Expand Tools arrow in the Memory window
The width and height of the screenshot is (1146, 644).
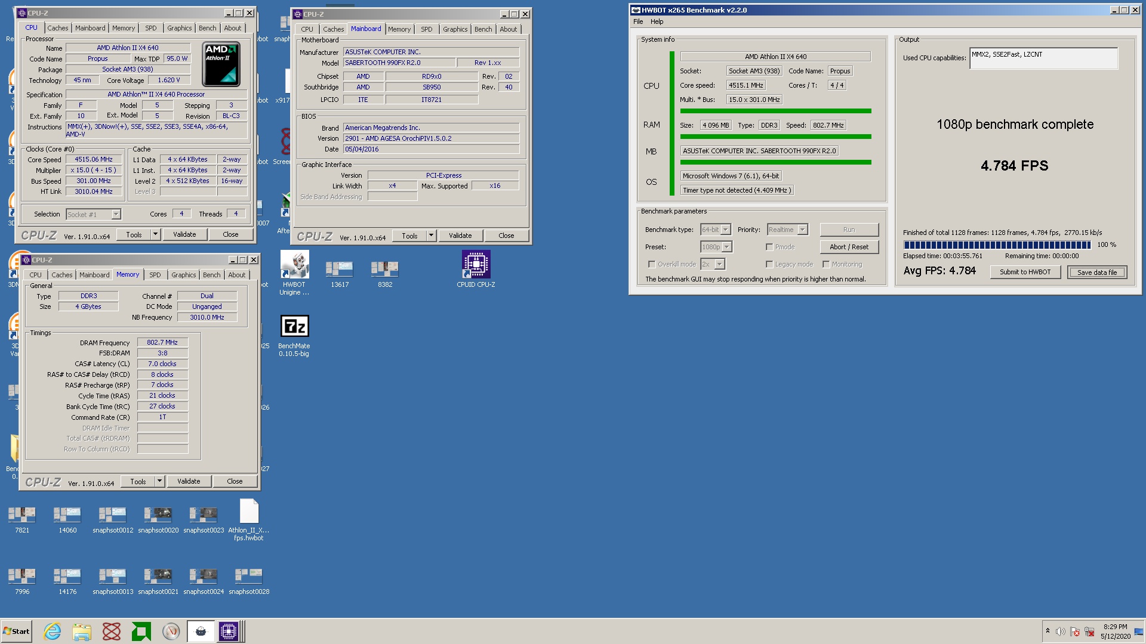tap(159, 481)
